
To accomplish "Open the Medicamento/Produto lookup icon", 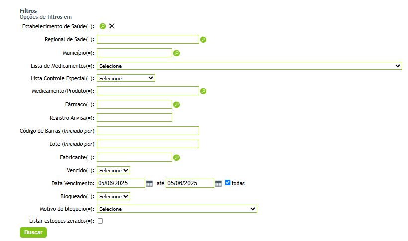I will [203, 91].
